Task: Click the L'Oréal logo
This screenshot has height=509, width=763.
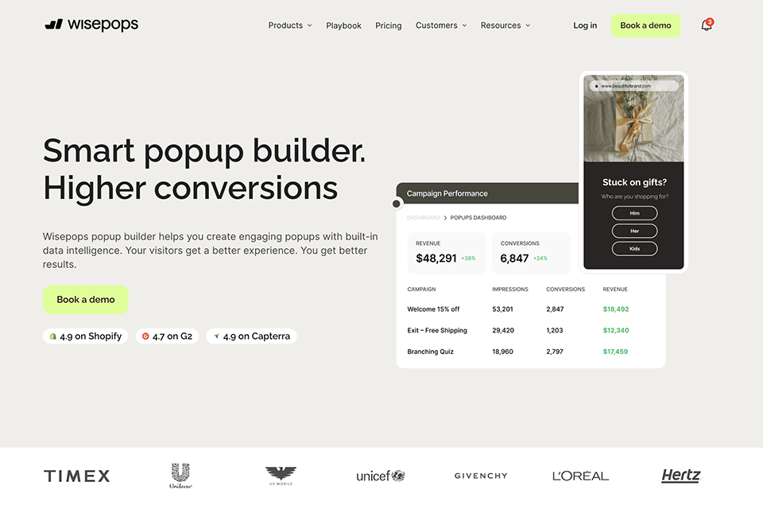Action: click(580, 476)
